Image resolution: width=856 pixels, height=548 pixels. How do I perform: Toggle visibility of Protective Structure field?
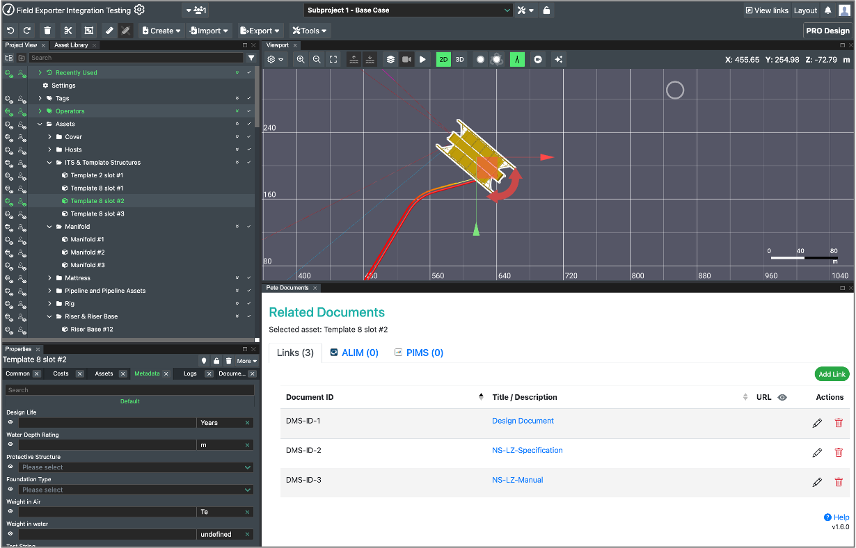[10, 467]
